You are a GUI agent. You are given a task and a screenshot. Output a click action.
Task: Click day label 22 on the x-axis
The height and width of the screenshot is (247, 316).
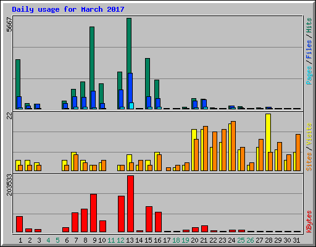coord(213,240)
